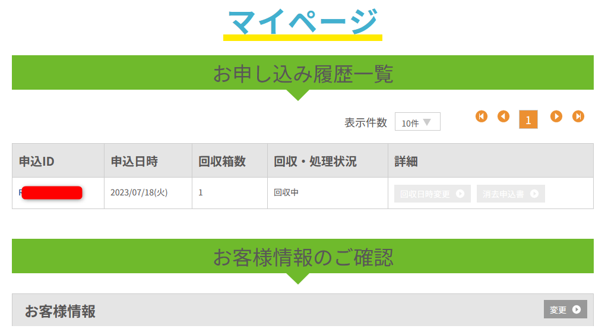Image resolution: width=608 pixels, height=335 pixels.
Task: Go to the next page arrow
Action: click(x=556, y=116)
